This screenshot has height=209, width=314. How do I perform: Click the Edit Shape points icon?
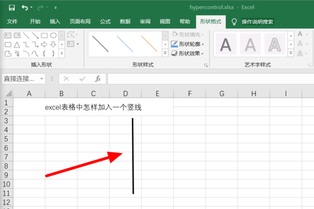[71, 36]
